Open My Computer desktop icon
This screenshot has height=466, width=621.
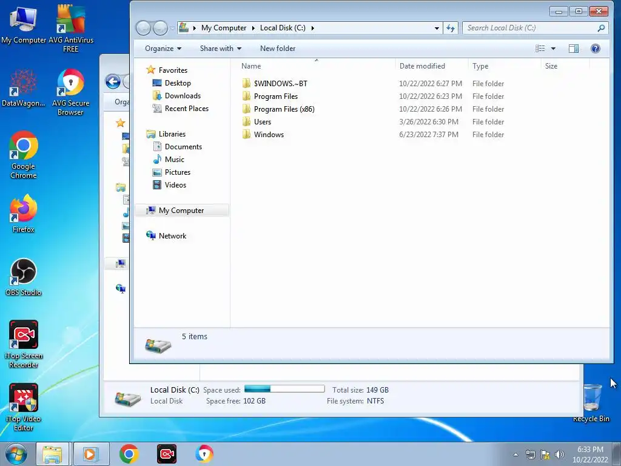[24, 24]
